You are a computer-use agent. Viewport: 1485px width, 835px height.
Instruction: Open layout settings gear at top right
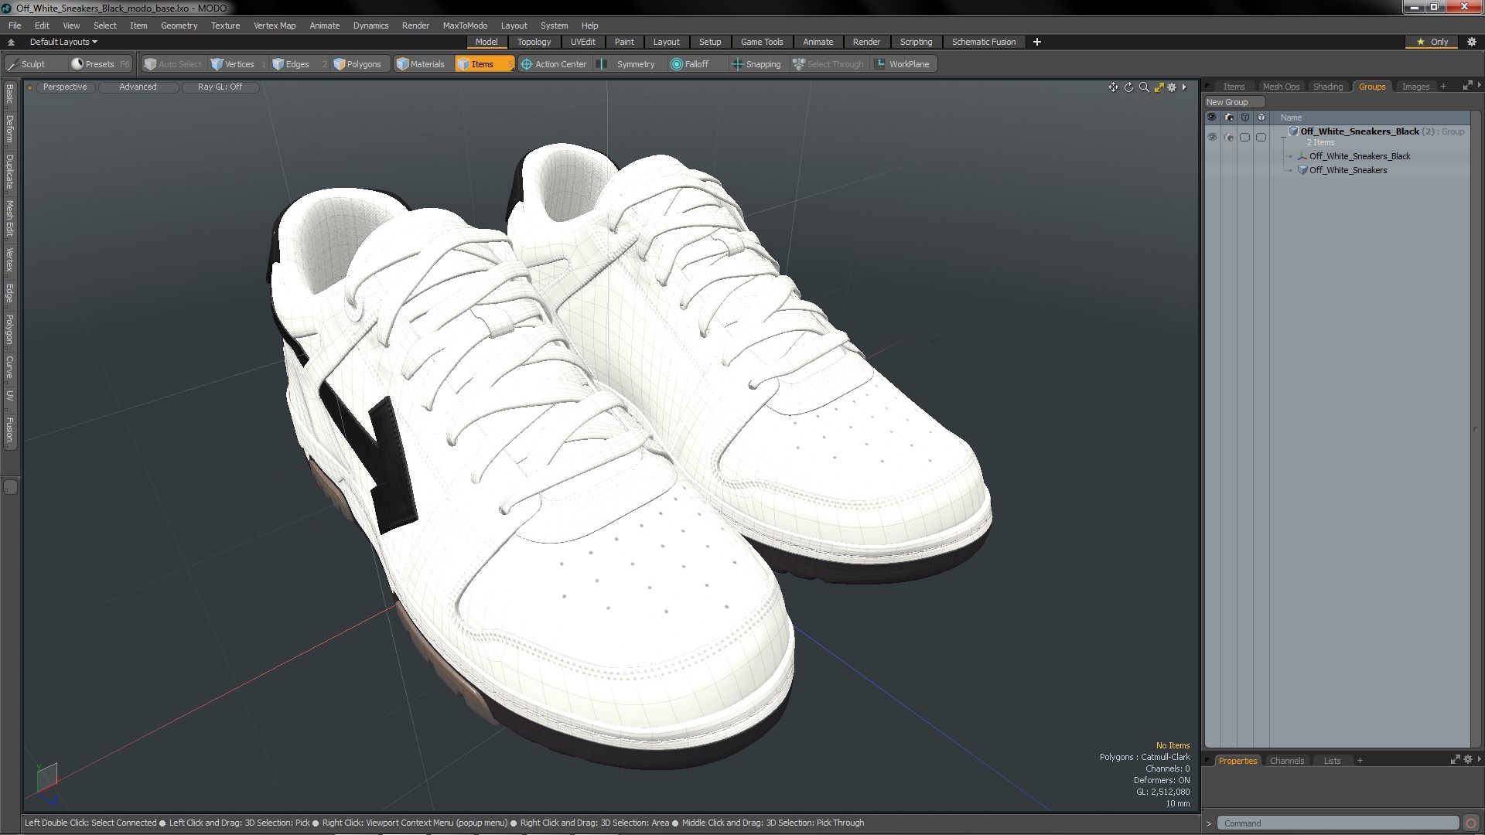coord(1471,42)
